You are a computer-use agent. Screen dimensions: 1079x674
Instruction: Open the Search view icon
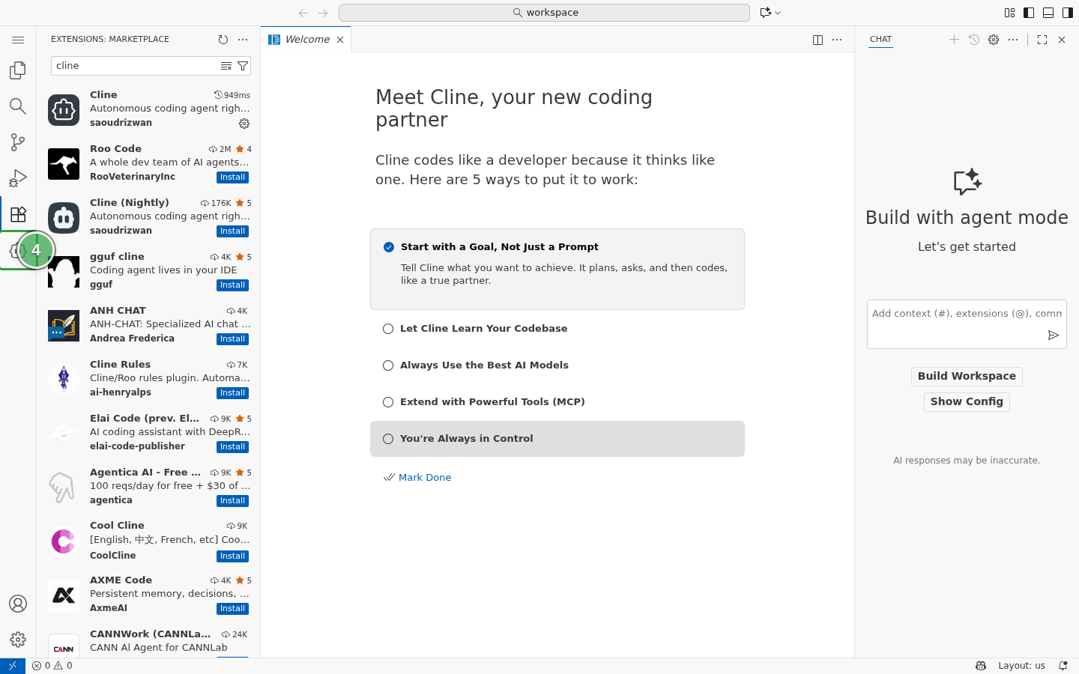coord(18,106)
